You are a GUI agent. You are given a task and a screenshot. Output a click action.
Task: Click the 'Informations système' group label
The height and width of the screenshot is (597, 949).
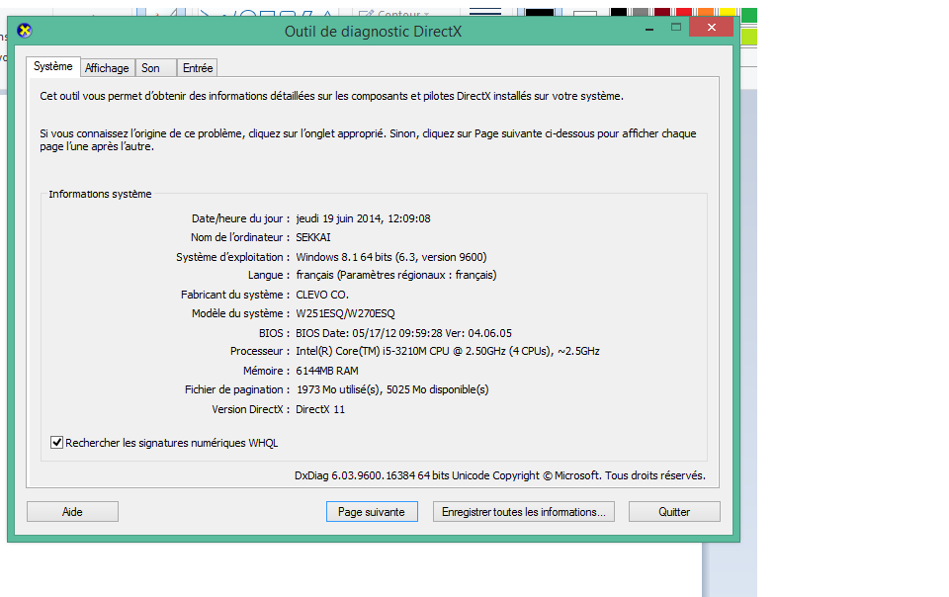click(101, 194)
